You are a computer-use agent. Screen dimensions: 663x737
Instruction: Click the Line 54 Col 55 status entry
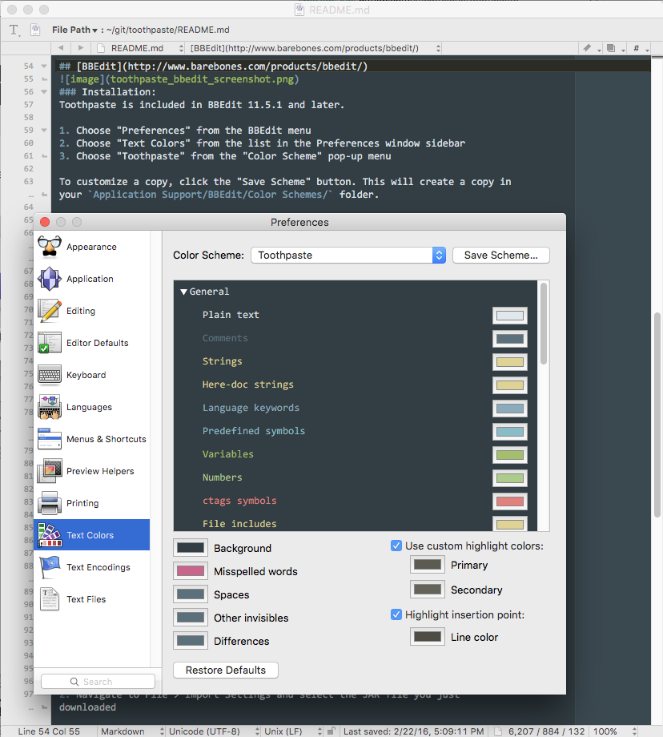[x=49, y=731]
